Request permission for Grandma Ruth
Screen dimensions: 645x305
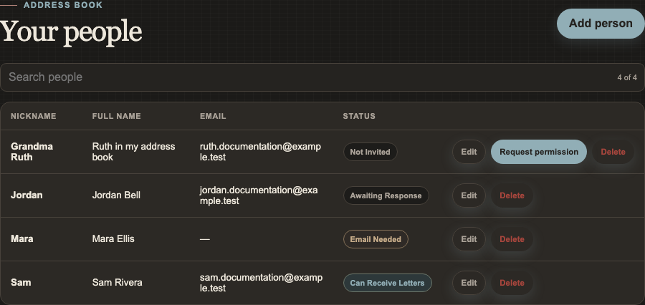pos(539,152)
